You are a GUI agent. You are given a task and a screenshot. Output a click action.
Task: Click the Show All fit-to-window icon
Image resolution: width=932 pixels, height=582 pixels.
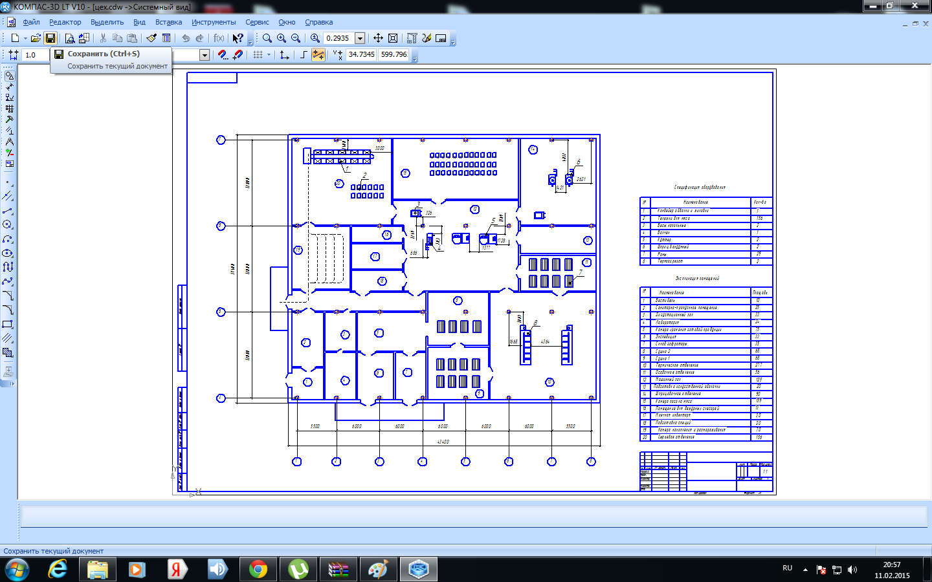tap(393, 38)
